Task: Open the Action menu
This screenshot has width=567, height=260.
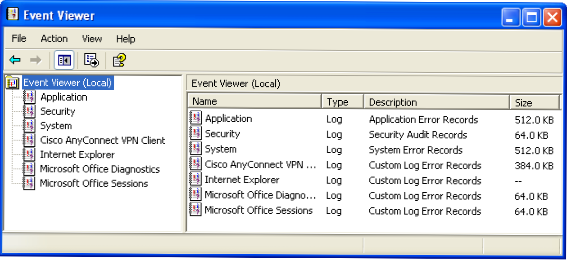Action: (x=54, y=39)
